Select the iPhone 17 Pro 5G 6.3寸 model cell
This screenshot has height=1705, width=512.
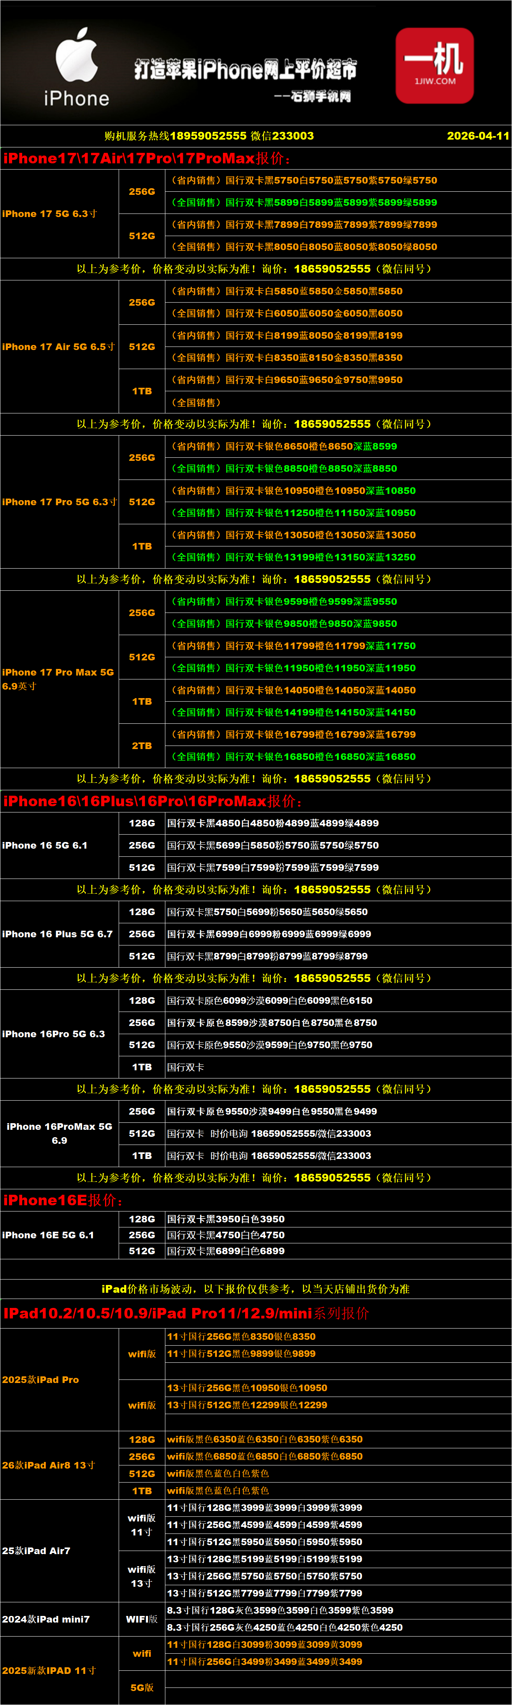[59, 502]
